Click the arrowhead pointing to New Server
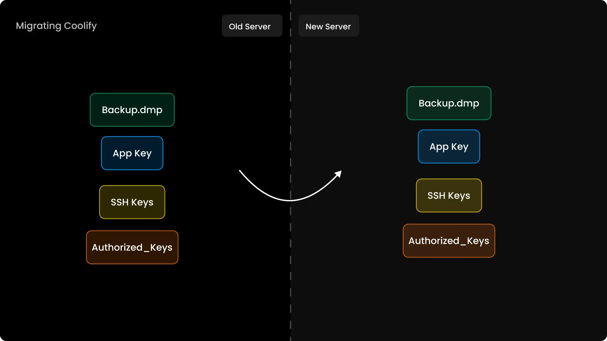This screenshot has width=607, height=341. (x=338, y=174)
